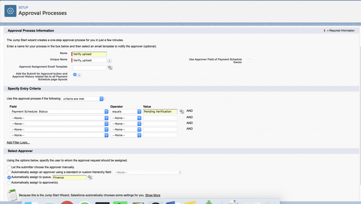The width and height of the screenshot is (361, 204).
Task: Select Automatically assign to approver(s) option
Action: coord(9,183)
